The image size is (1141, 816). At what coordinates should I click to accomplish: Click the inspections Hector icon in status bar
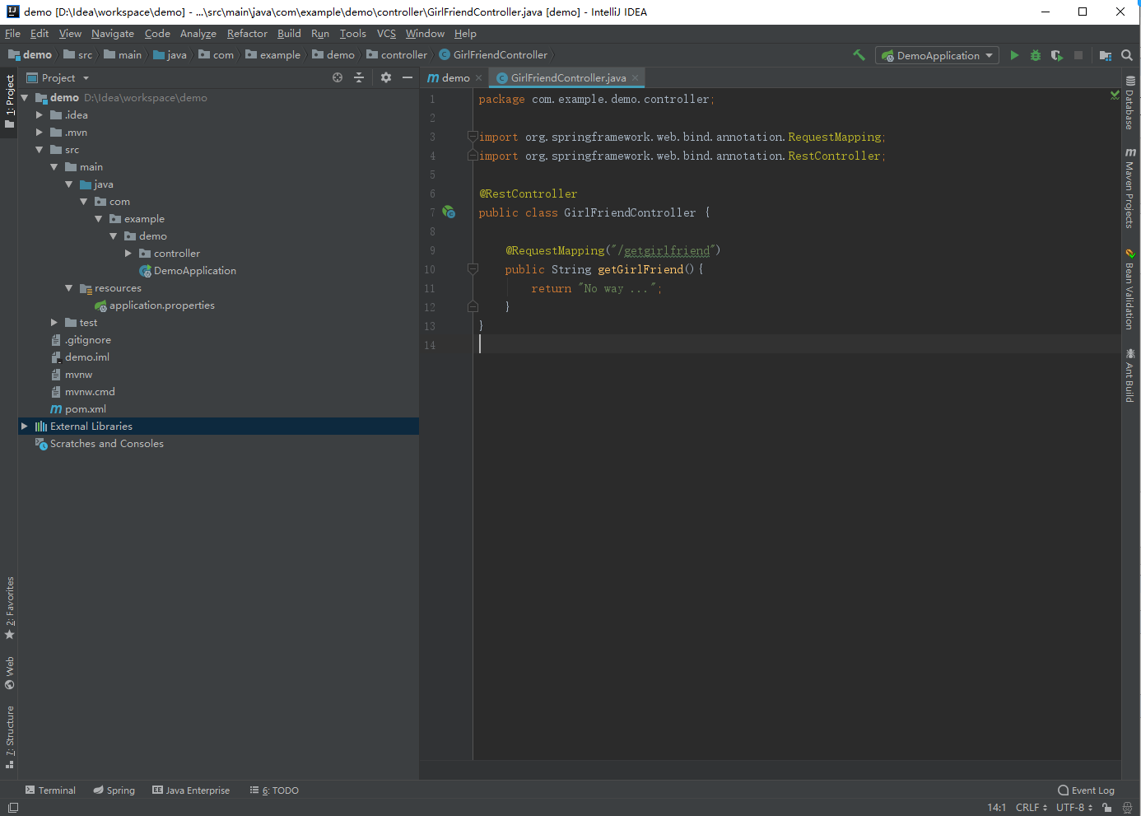coord(1127,808)
